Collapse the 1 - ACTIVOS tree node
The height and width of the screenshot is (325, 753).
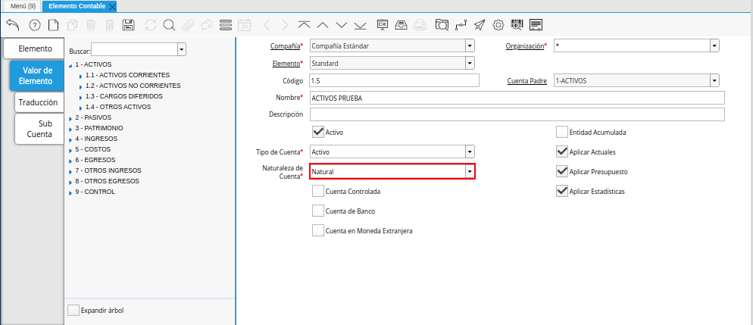click(x=70, y=65)
